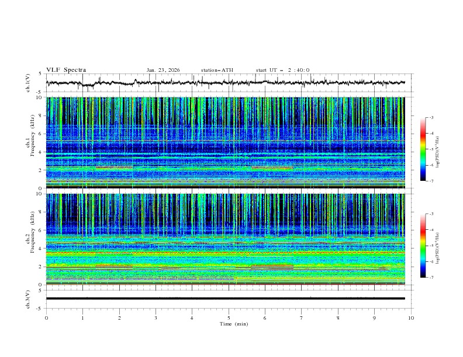
Task: Click red 2 kHz band near 6 min in ch.1
Action: (272, 168)
